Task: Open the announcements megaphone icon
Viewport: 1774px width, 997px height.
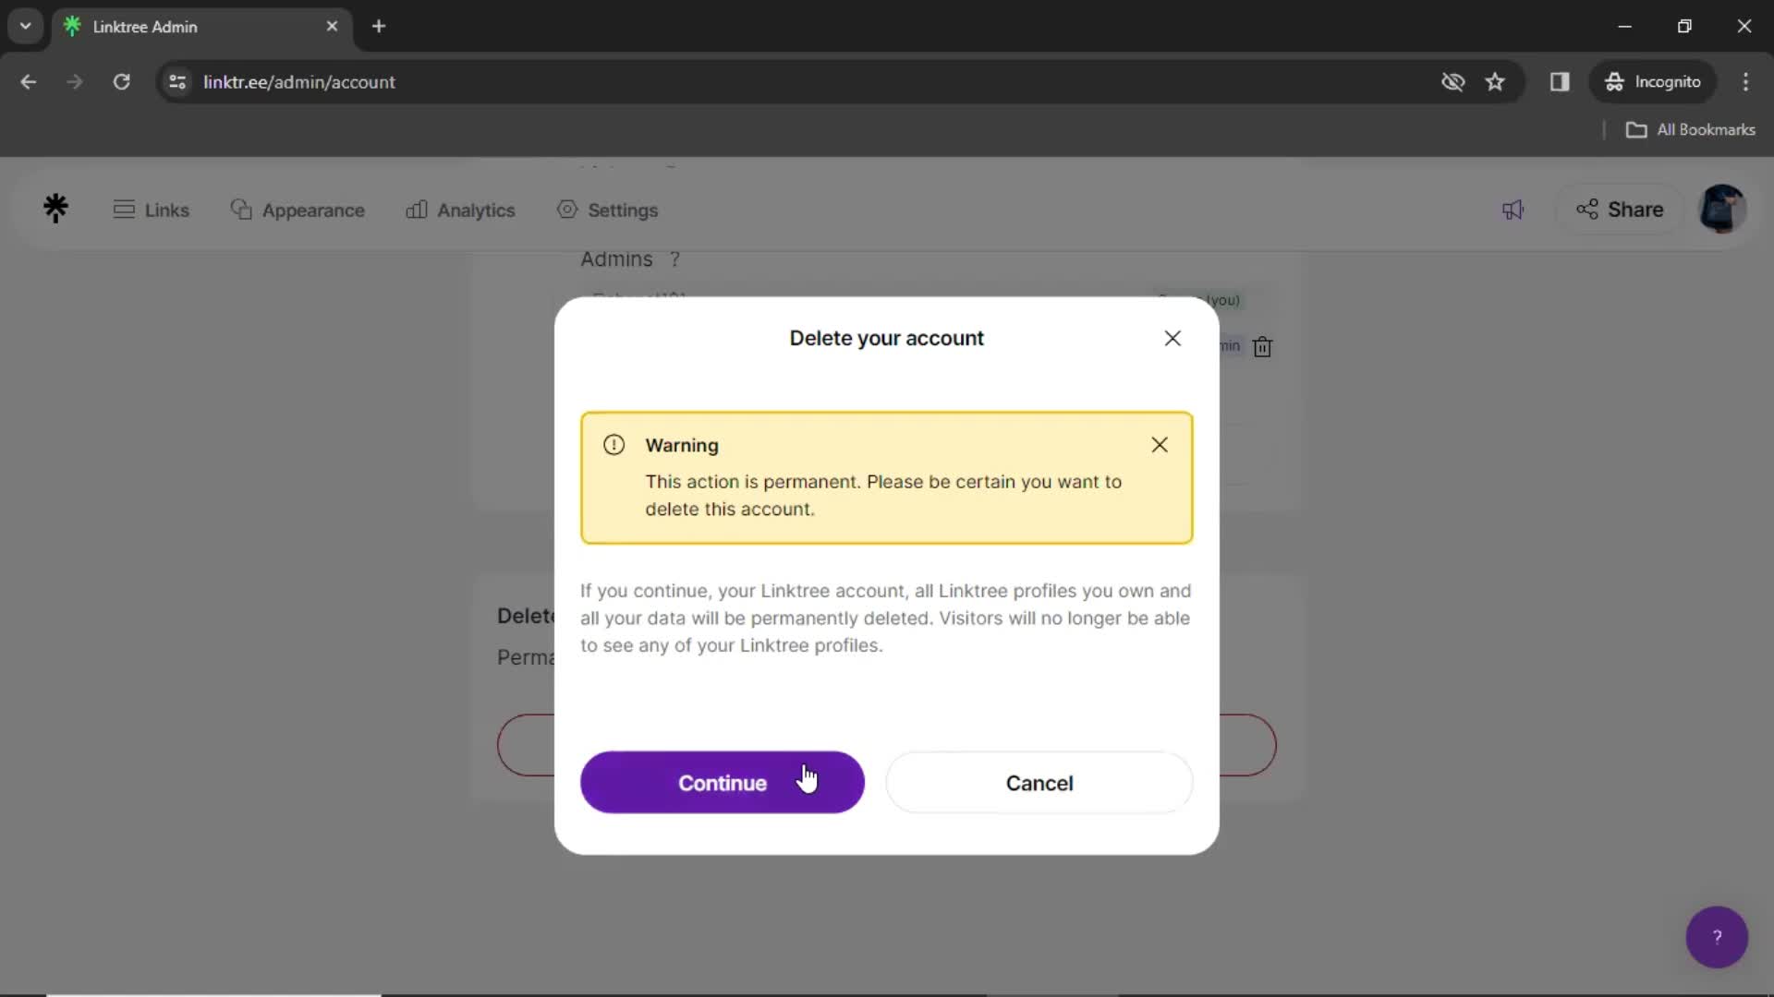Action: (x=1513, y=210)
